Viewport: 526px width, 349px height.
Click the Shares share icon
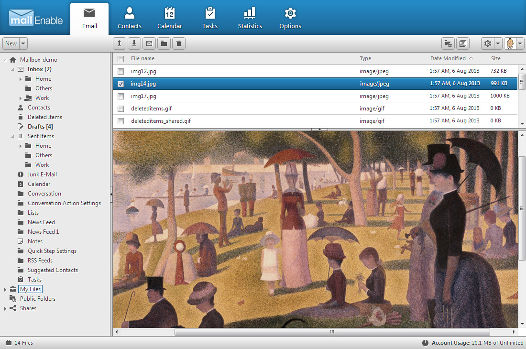click(13, 308)
